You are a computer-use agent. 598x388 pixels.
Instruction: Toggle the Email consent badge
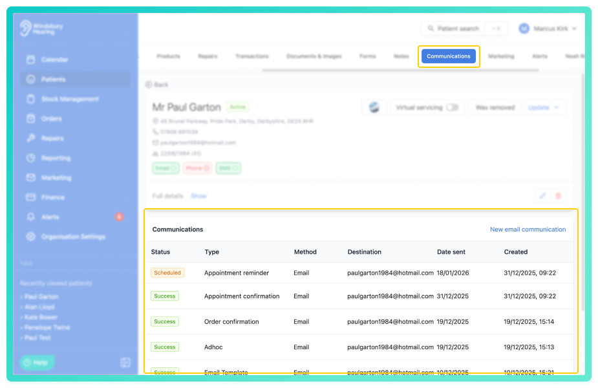(166, 168)
